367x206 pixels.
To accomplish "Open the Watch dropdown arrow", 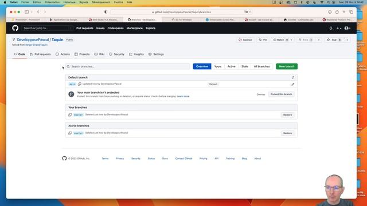I will [291, 40].
